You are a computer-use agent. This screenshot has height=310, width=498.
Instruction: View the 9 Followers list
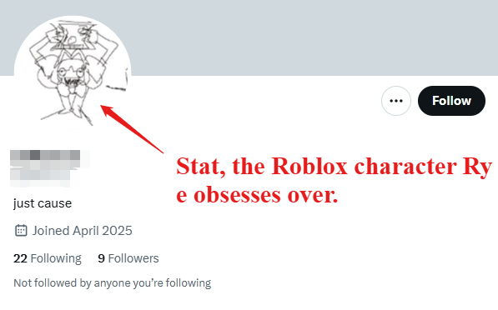pyautogui.click(x=128, y=258)
